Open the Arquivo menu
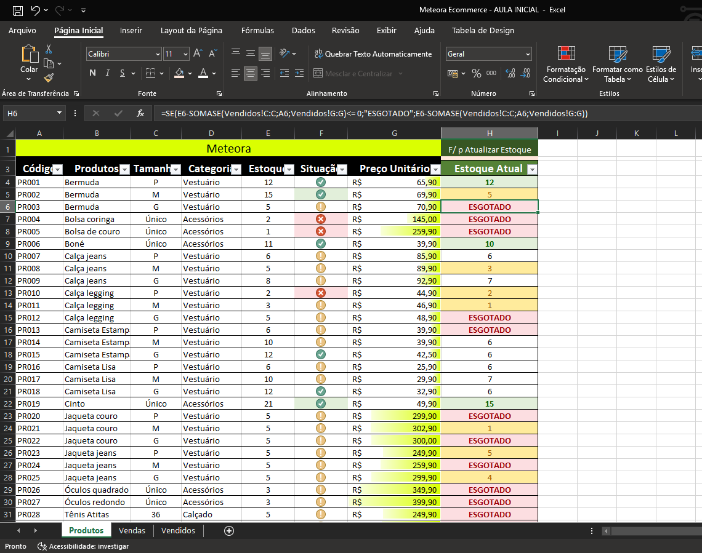Viewport: 702px width, 553px height. 22,30
